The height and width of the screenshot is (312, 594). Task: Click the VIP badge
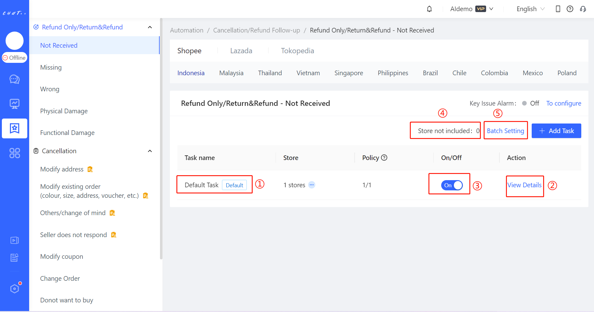point(481,9)
